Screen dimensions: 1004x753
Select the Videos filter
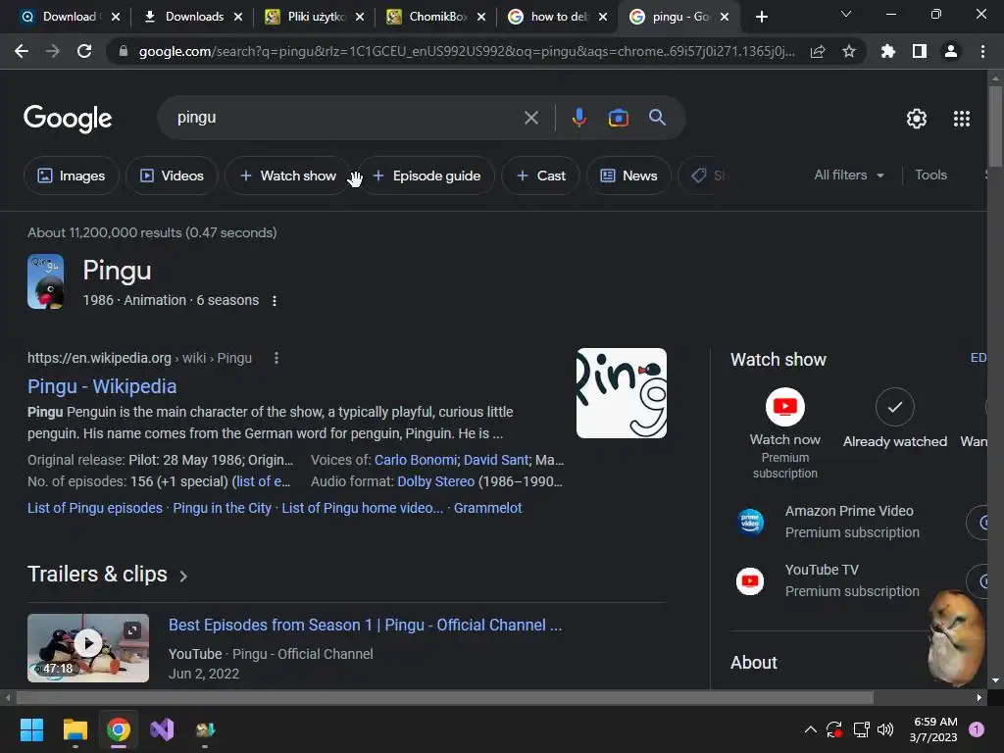pyautogui.click(x=172, y=176)
